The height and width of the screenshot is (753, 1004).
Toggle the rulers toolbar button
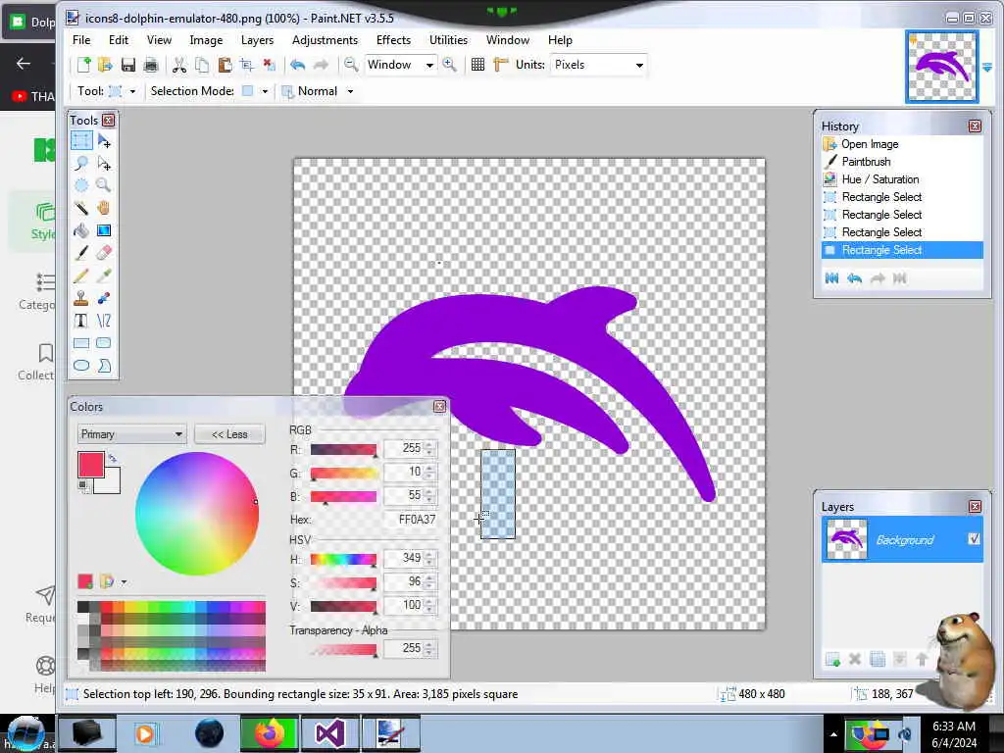click(501, 65)
